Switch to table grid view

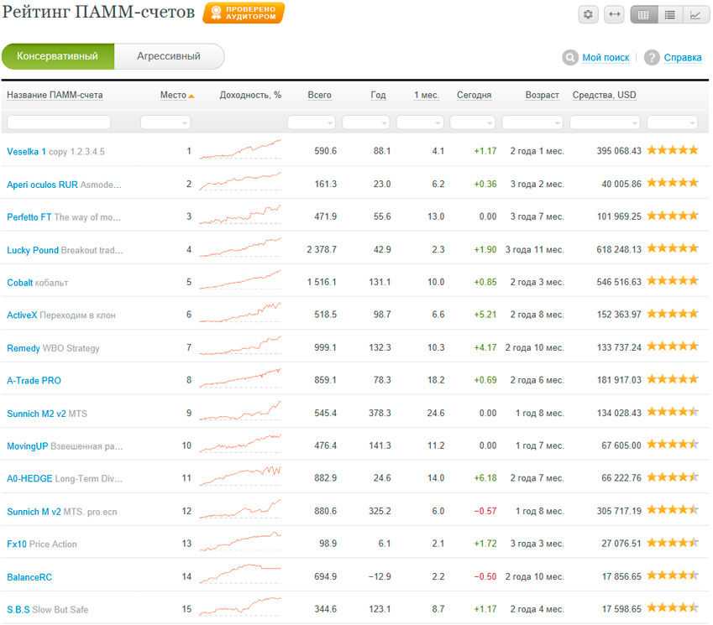[x=644, y=14]
